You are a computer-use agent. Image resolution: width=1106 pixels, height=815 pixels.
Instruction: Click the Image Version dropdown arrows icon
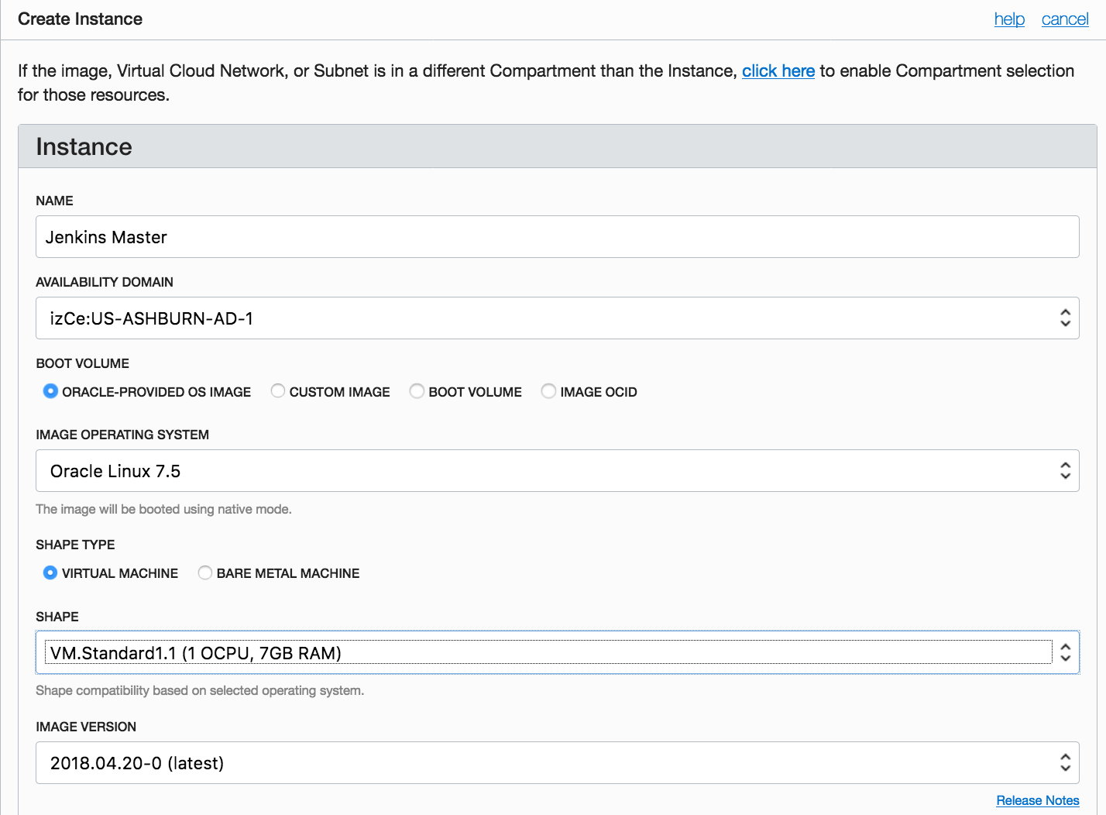(1065, 763)
